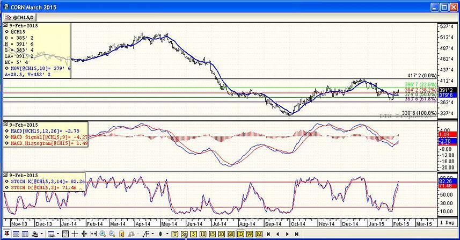The width and height of the screenshot is (460, 240).
Task: Click the print chart icon
Action: pos(35,234)
